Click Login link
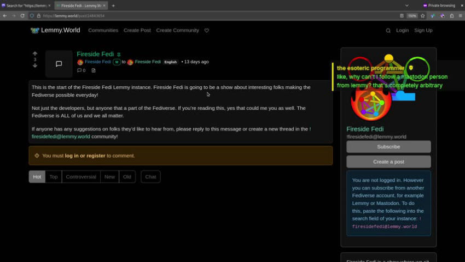The height and width of the screenshot is (262, 465). 402,30
